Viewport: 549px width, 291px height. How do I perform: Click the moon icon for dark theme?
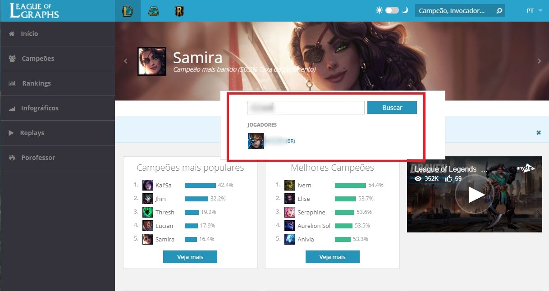coord(405,10)
